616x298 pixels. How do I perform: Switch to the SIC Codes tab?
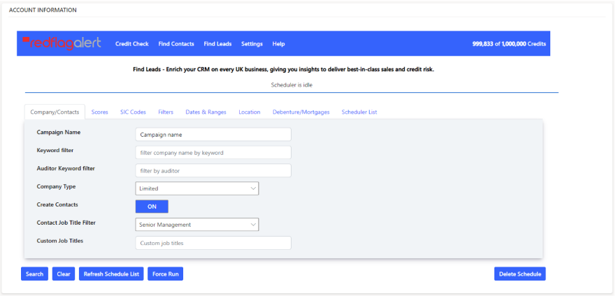(x=133, y=112)
